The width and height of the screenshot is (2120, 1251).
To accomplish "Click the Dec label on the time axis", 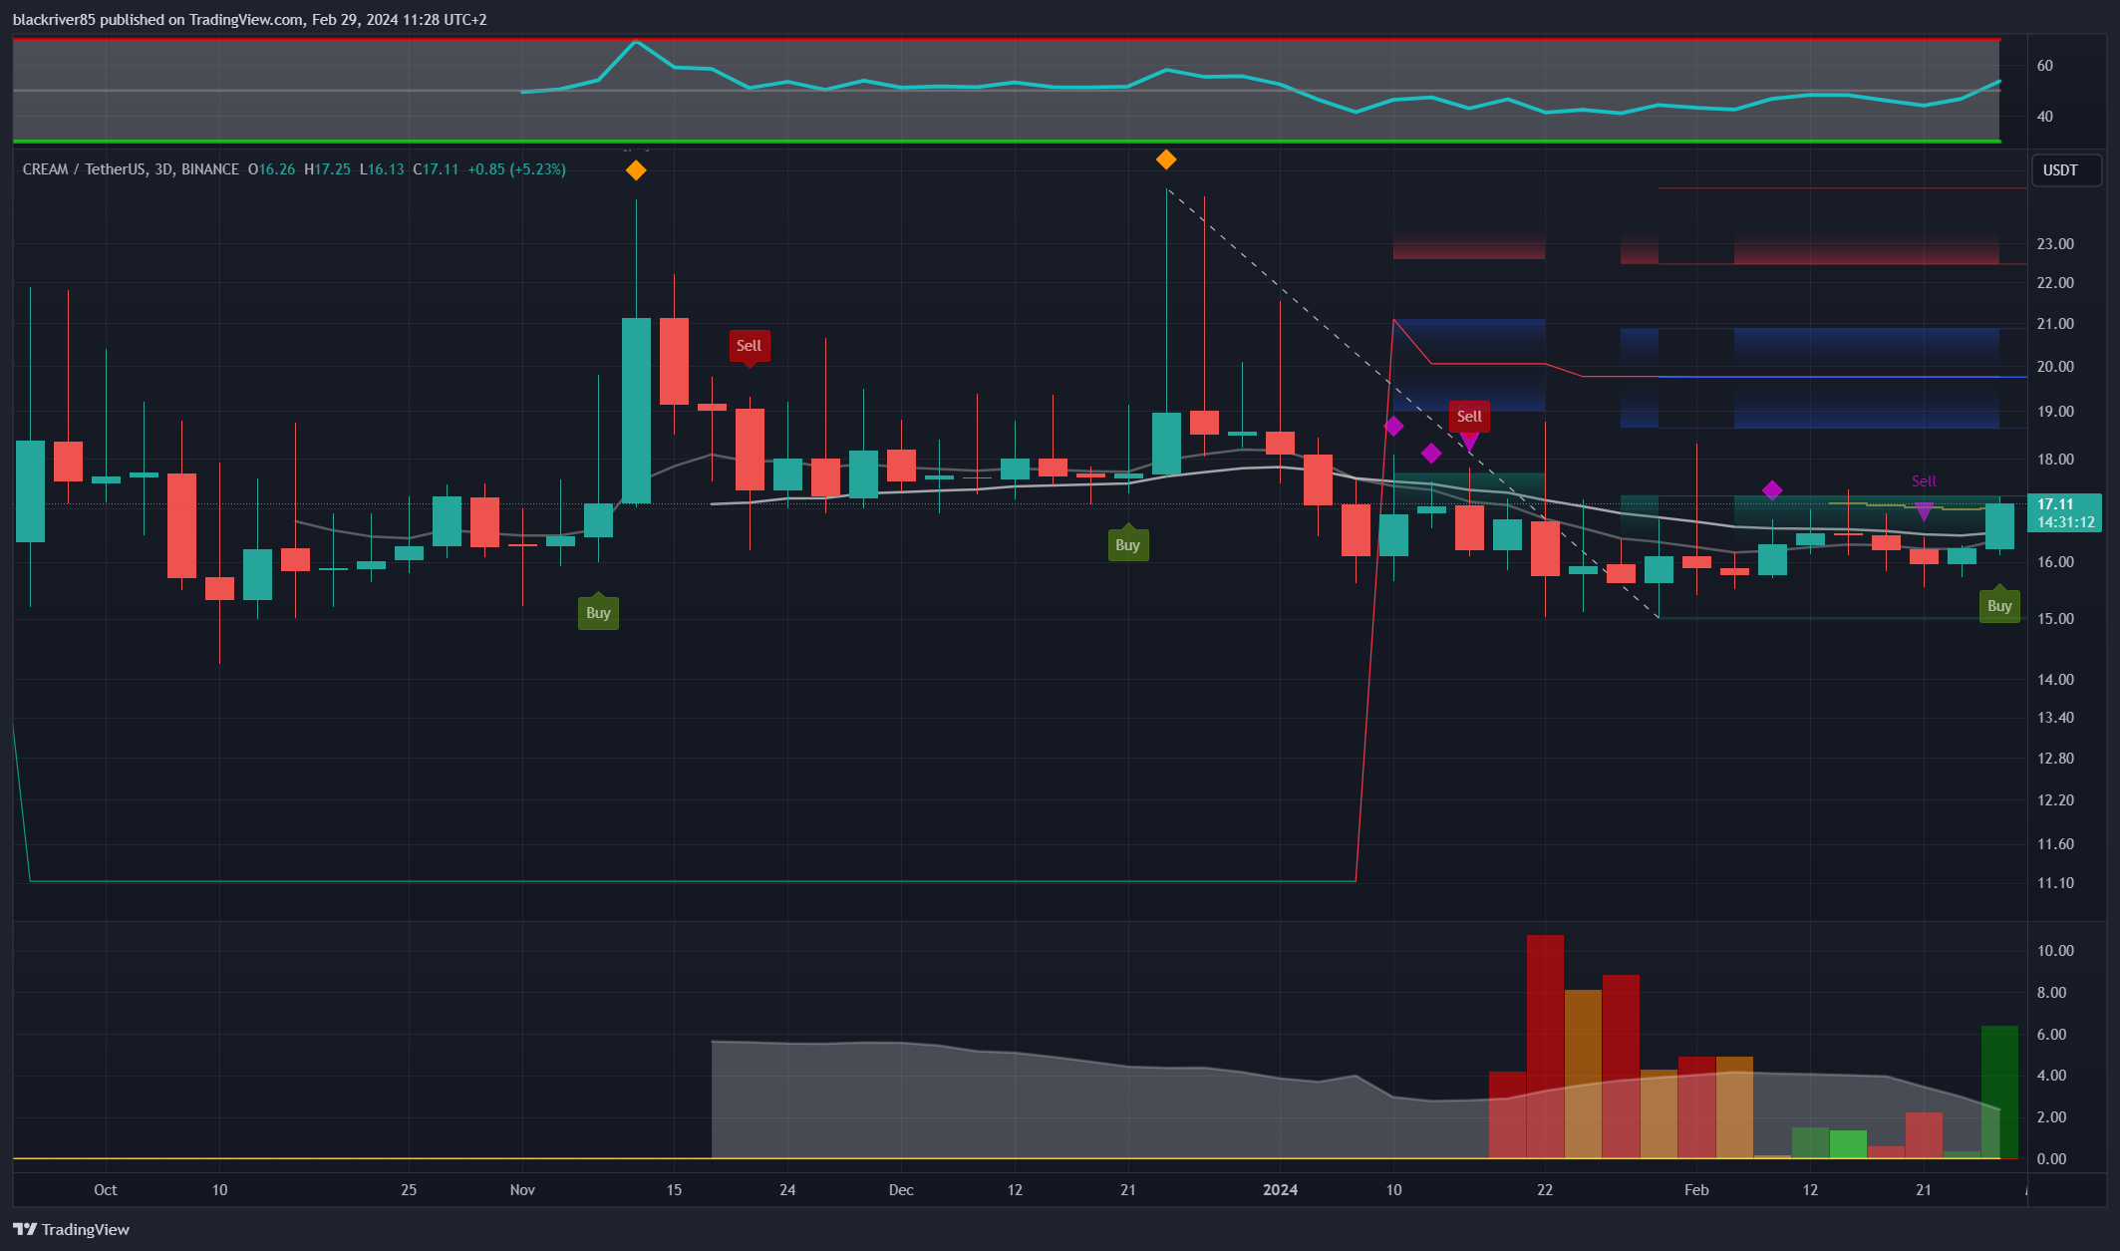I will click(901, 1190).
